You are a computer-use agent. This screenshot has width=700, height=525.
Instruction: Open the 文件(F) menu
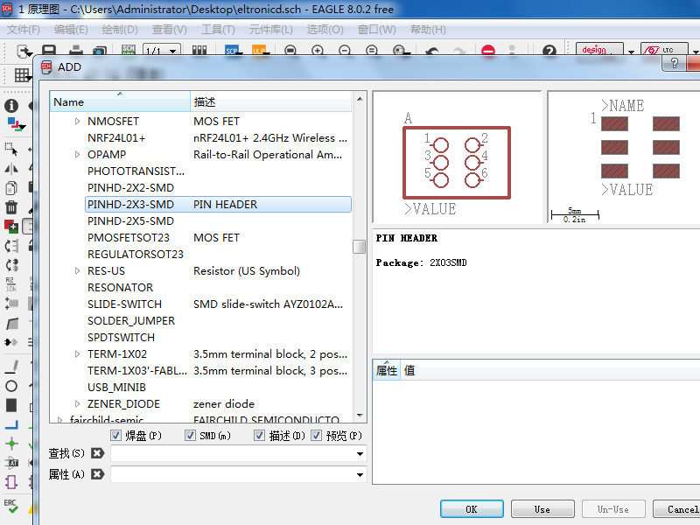point(24,30)
